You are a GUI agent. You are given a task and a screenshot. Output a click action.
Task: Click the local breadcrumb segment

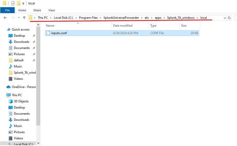pyautogui.click(x=204, y=18)
